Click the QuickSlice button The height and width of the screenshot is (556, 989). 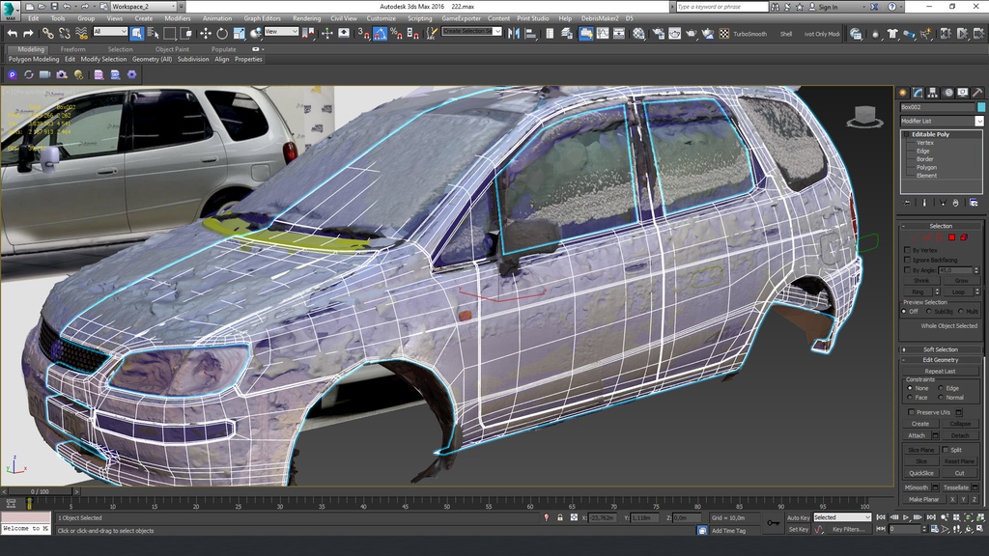920,473
